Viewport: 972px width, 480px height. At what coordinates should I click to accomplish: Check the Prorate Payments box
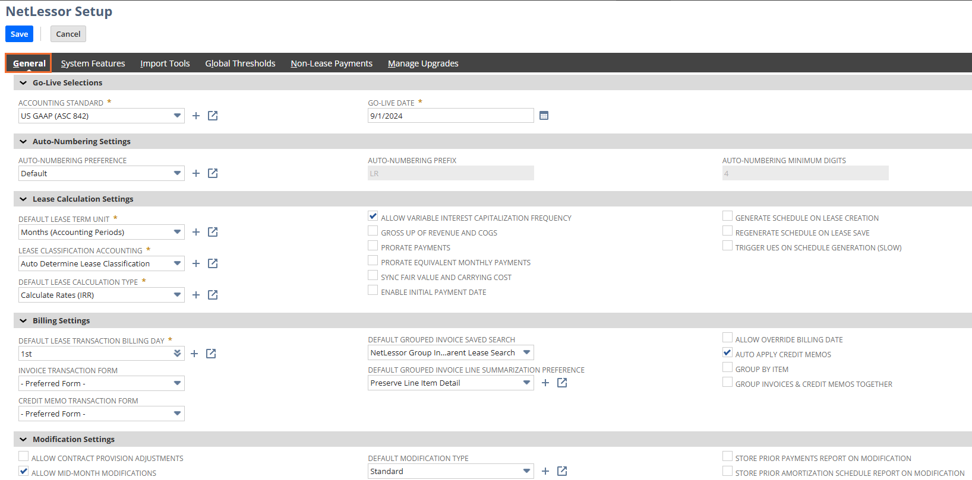coord(373,246)
